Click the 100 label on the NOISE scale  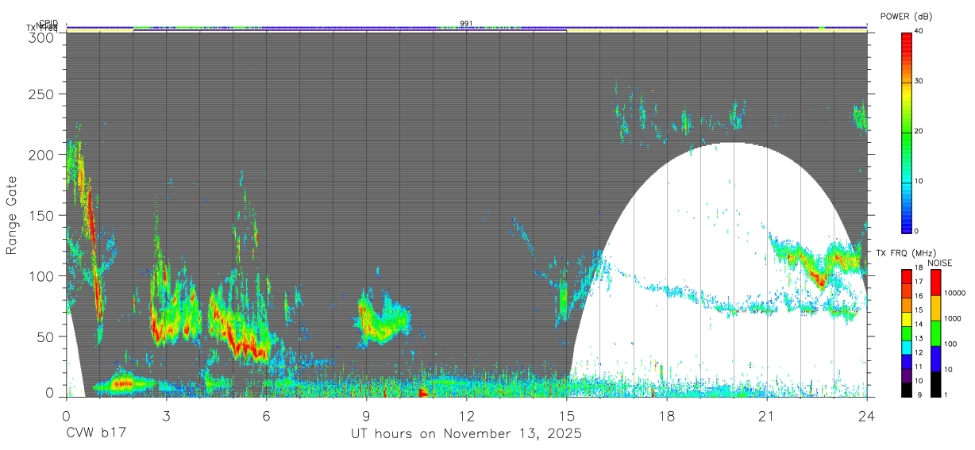(x=950, y=344)
